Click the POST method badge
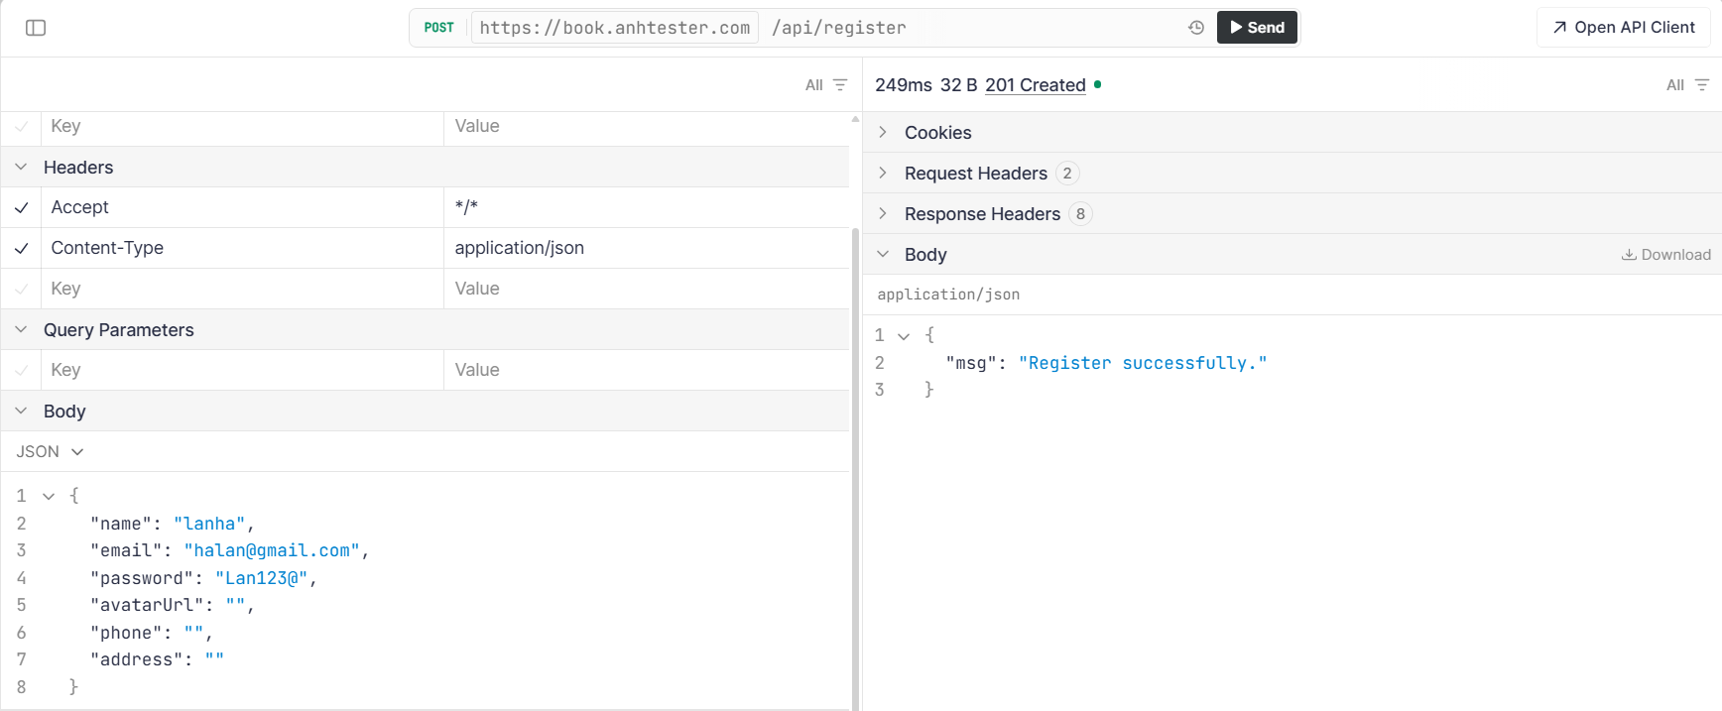 pos(438,28)
